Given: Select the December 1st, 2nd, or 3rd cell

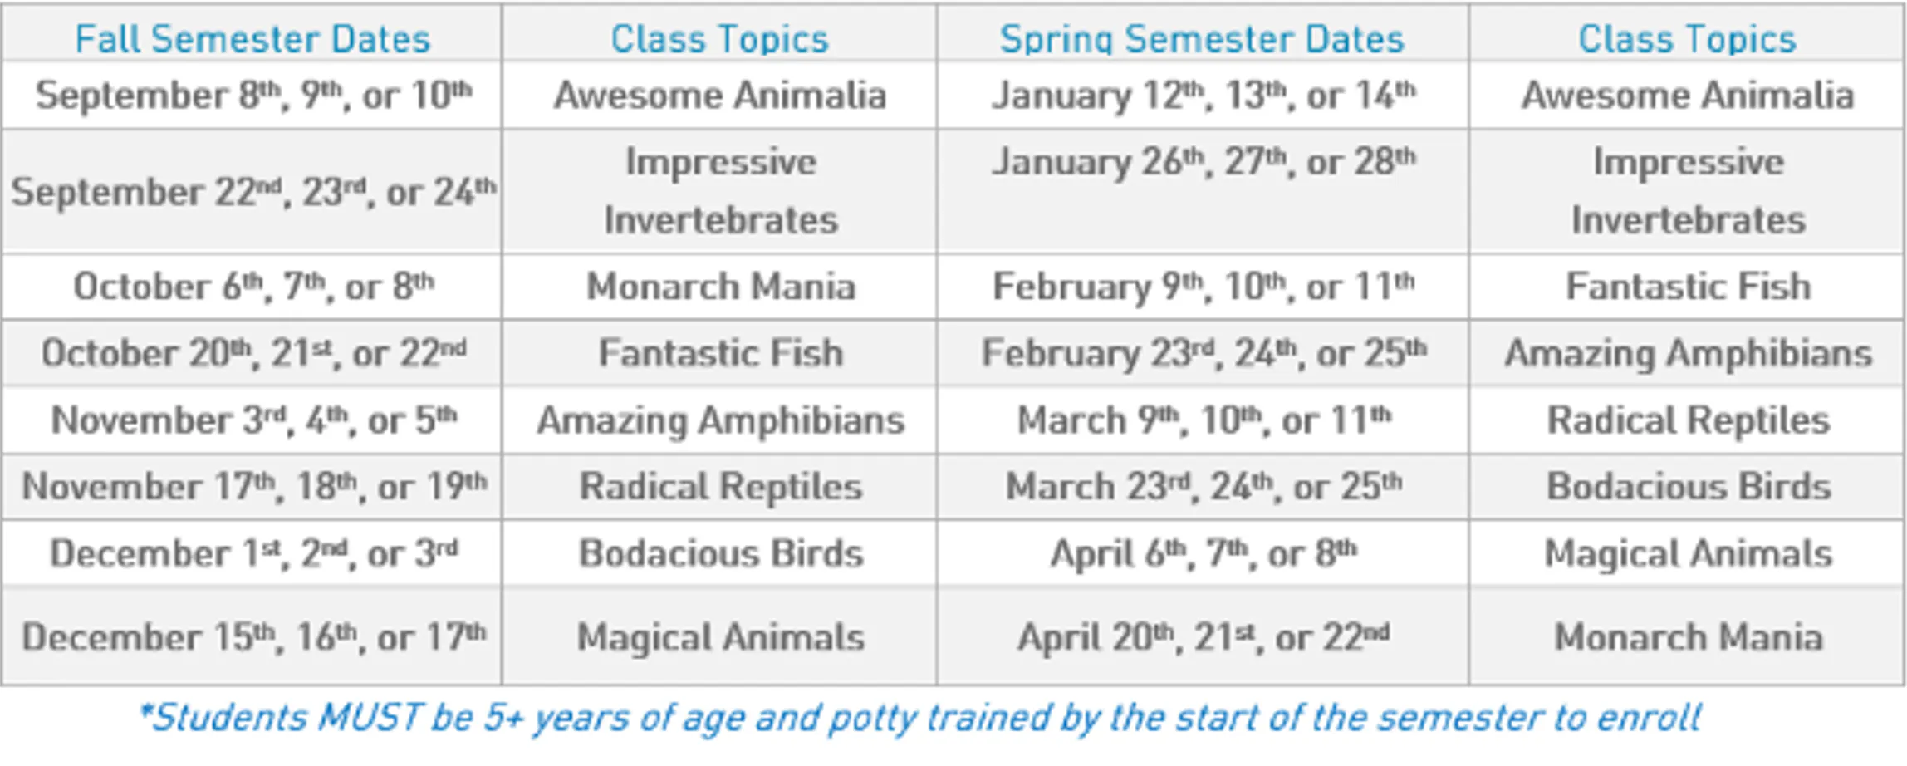Looking at the screenshot, I should (253, 553).
